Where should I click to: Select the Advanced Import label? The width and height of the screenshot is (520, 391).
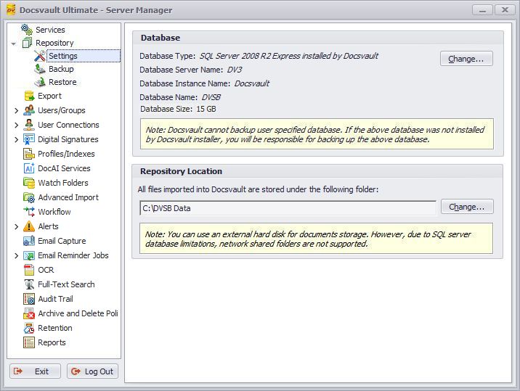coord(68,197)
